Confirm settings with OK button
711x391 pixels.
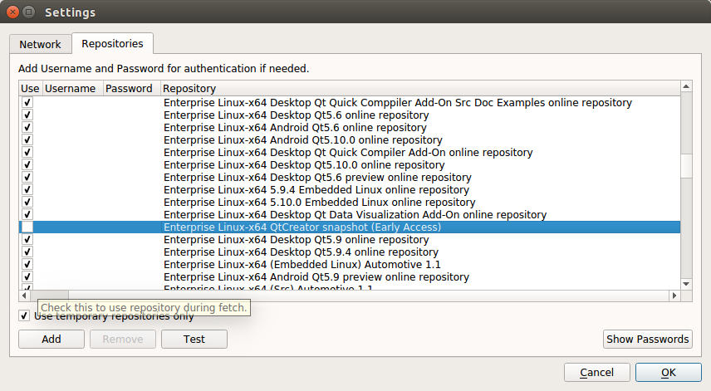coord(669,373)
